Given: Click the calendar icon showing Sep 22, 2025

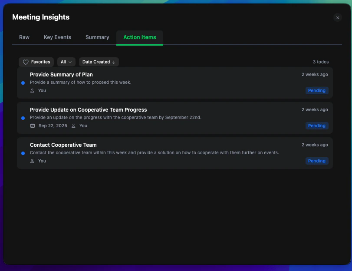Looking at the screenshot, I should point(32,126).
